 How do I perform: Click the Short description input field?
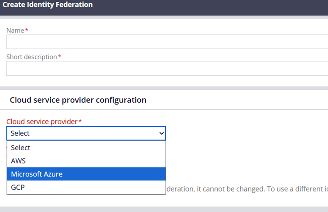coord(166,69)
